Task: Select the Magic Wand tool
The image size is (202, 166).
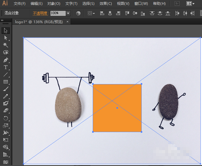Action: pyautogui.click(x=5, y=45)
